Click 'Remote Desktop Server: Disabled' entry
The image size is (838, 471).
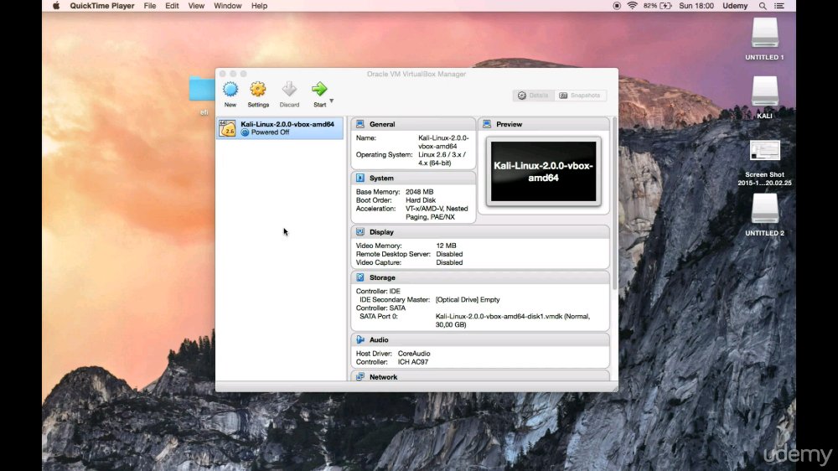pos(410,254)
